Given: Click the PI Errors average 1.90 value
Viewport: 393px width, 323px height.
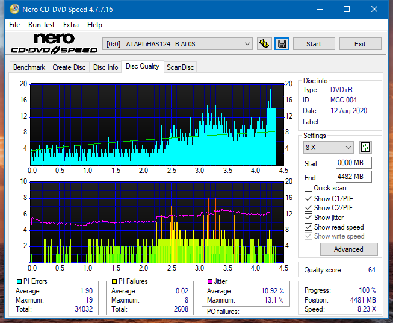Looking at the screenshot, I should [87, 291].
